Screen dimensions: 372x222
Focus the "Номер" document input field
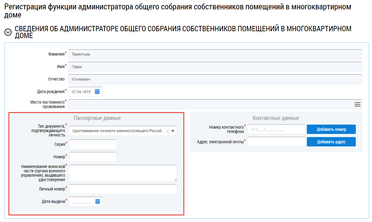click(93, 157)
